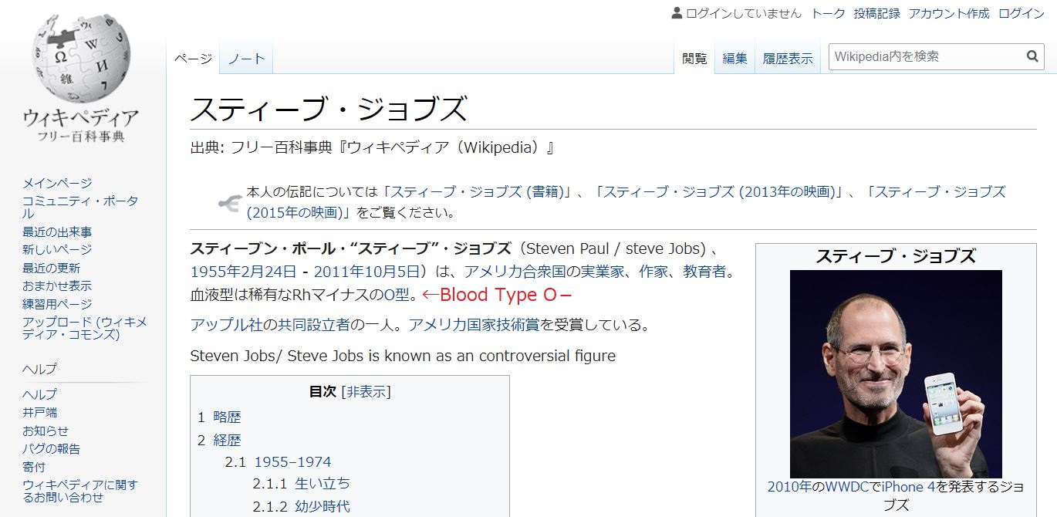Open 新しいページ sidebar link
Screen dimensions: 1057x517
pos(57,249)
